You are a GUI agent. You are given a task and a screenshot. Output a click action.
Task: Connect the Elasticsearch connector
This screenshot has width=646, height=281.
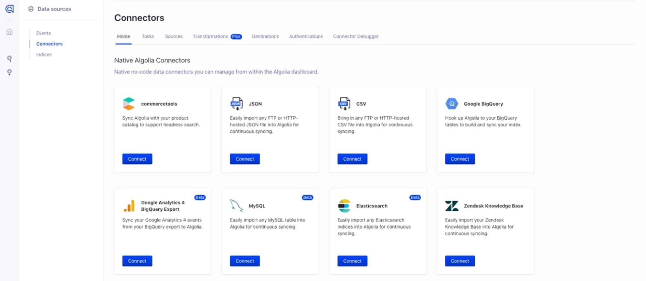[353, 261]
